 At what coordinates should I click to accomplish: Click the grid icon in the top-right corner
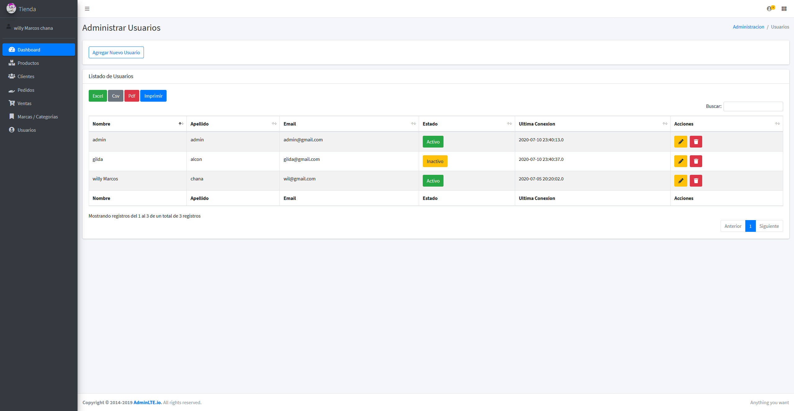tap(784, 9)
